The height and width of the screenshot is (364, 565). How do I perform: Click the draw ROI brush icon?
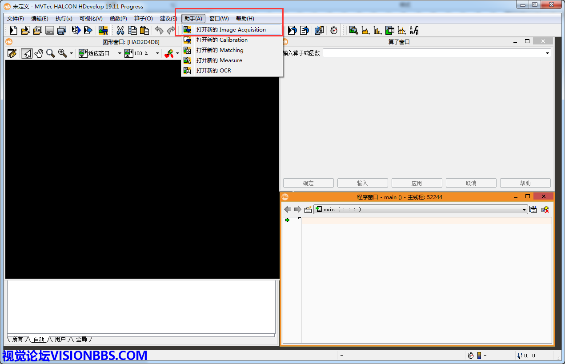[x=168, y=53]
